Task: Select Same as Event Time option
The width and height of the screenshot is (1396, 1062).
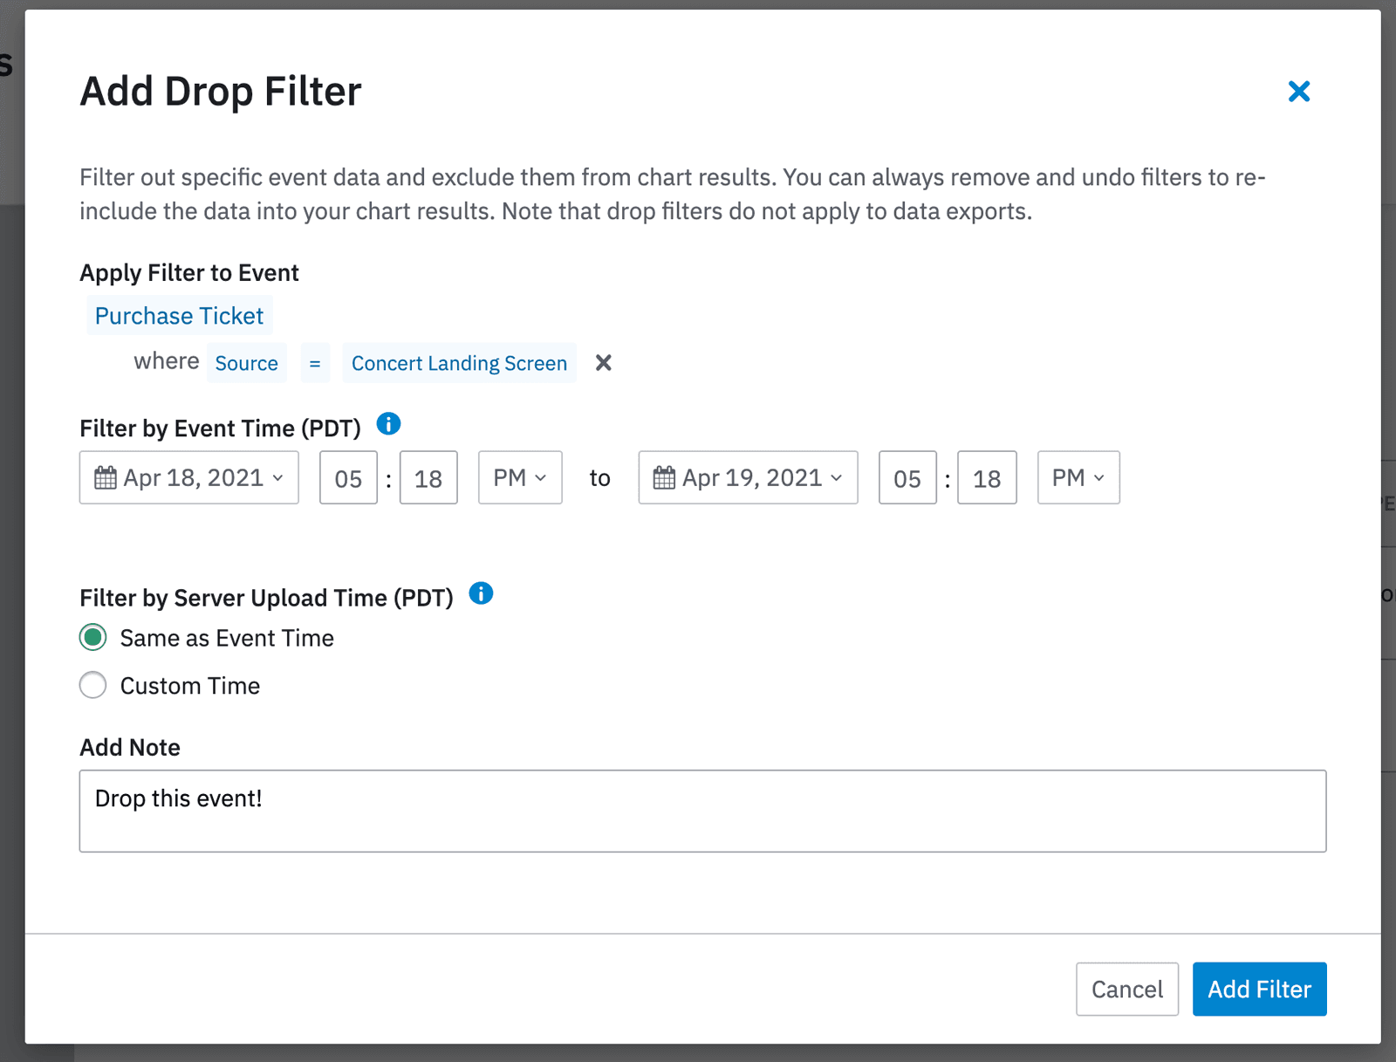Action: coord(93,638)
